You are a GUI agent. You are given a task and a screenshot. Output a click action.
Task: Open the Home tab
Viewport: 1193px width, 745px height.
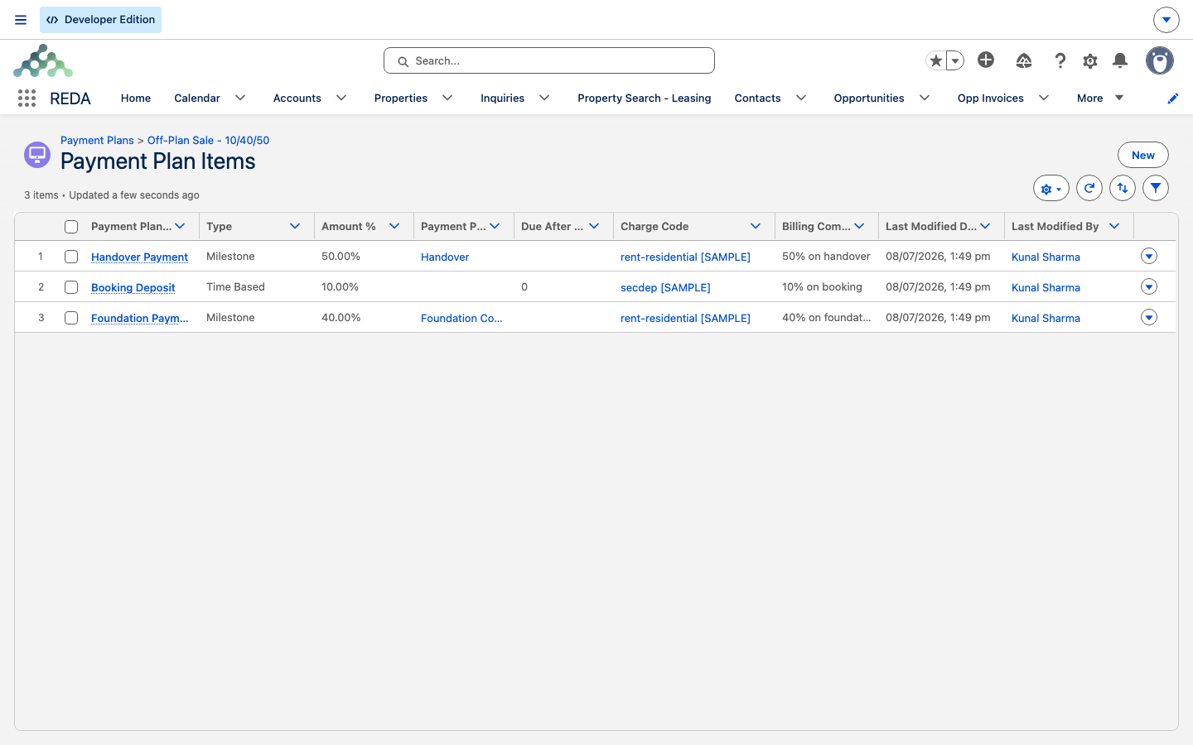[136, 98]
